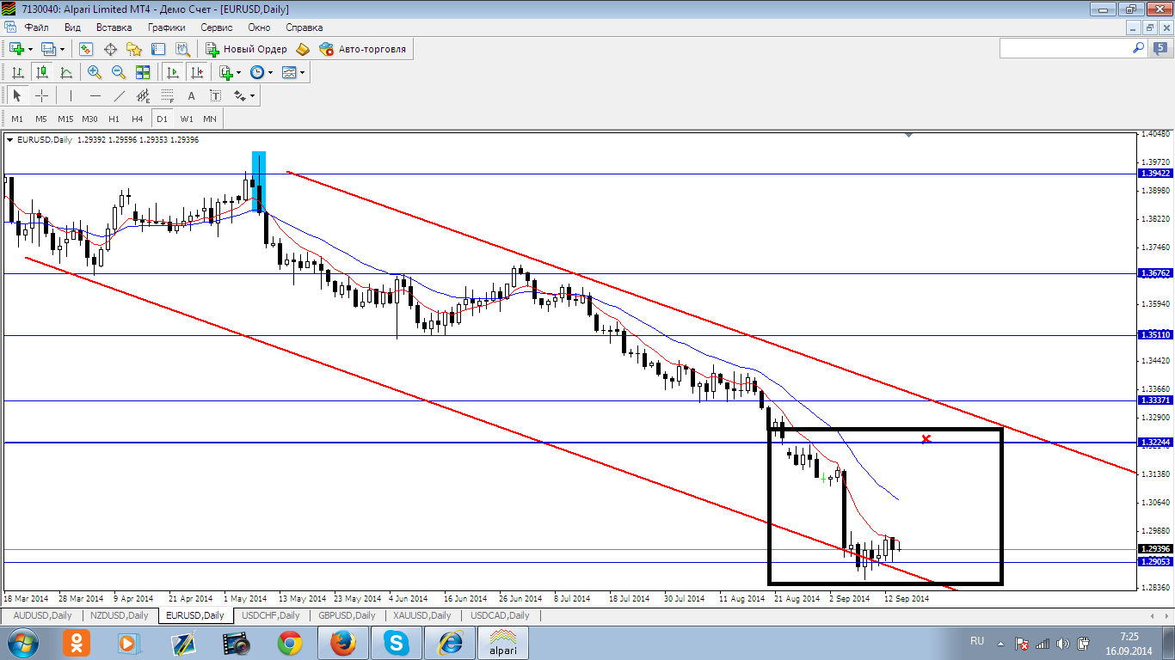
Task: Switch chart to line chart mode
Action: pos(65,72)
